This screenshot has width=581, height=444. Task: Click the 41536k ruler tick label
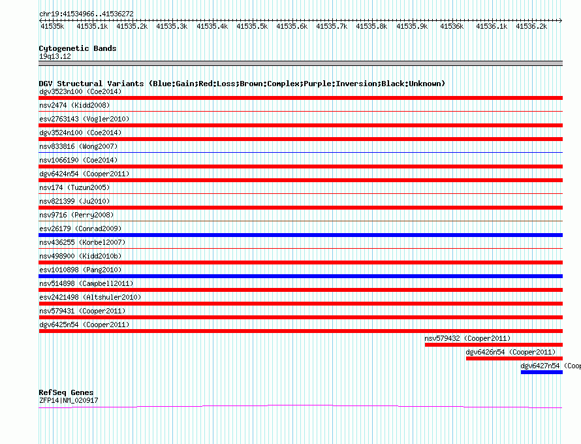pyautogui.click(x=452, y=26)
